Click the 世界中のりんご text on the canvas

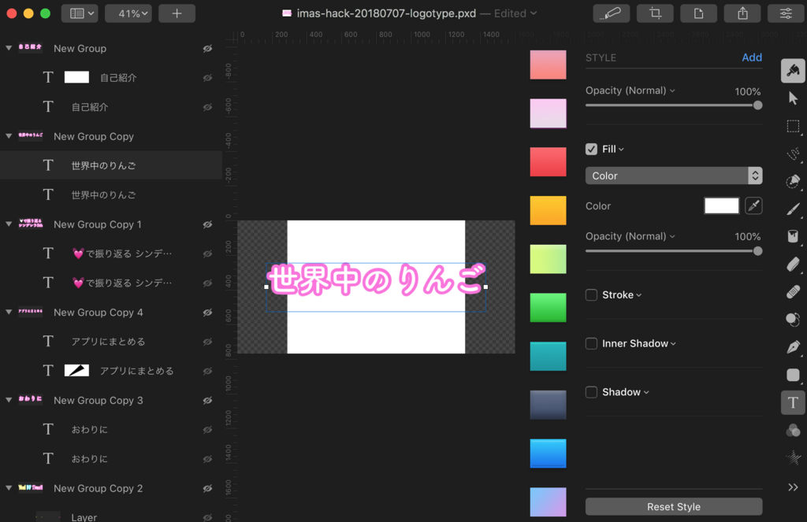(376, 280)
